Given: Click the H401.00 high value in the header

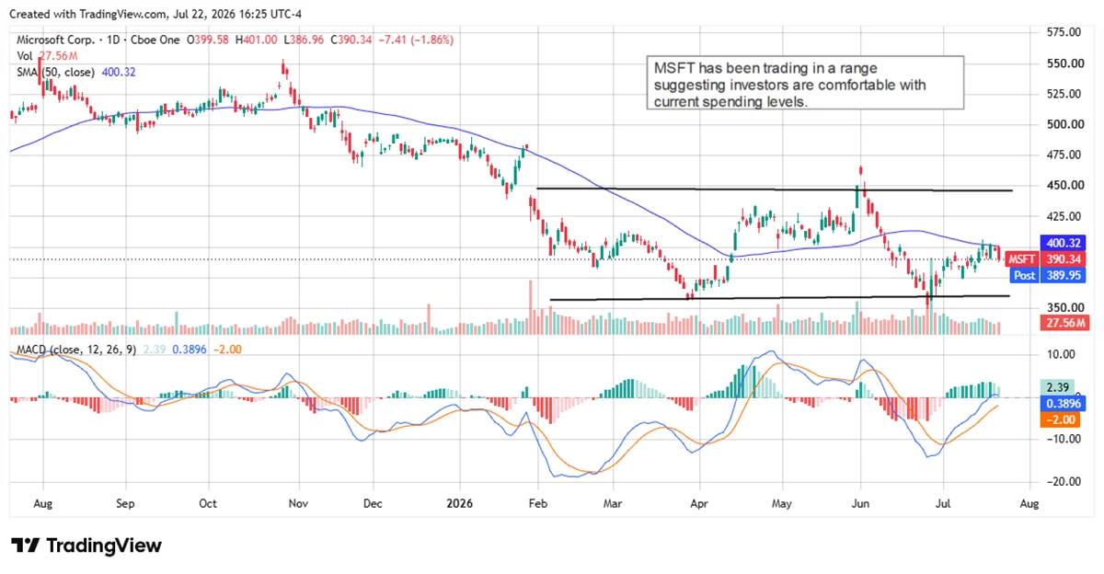Looking at the screenshot, I should click(257, 40).
